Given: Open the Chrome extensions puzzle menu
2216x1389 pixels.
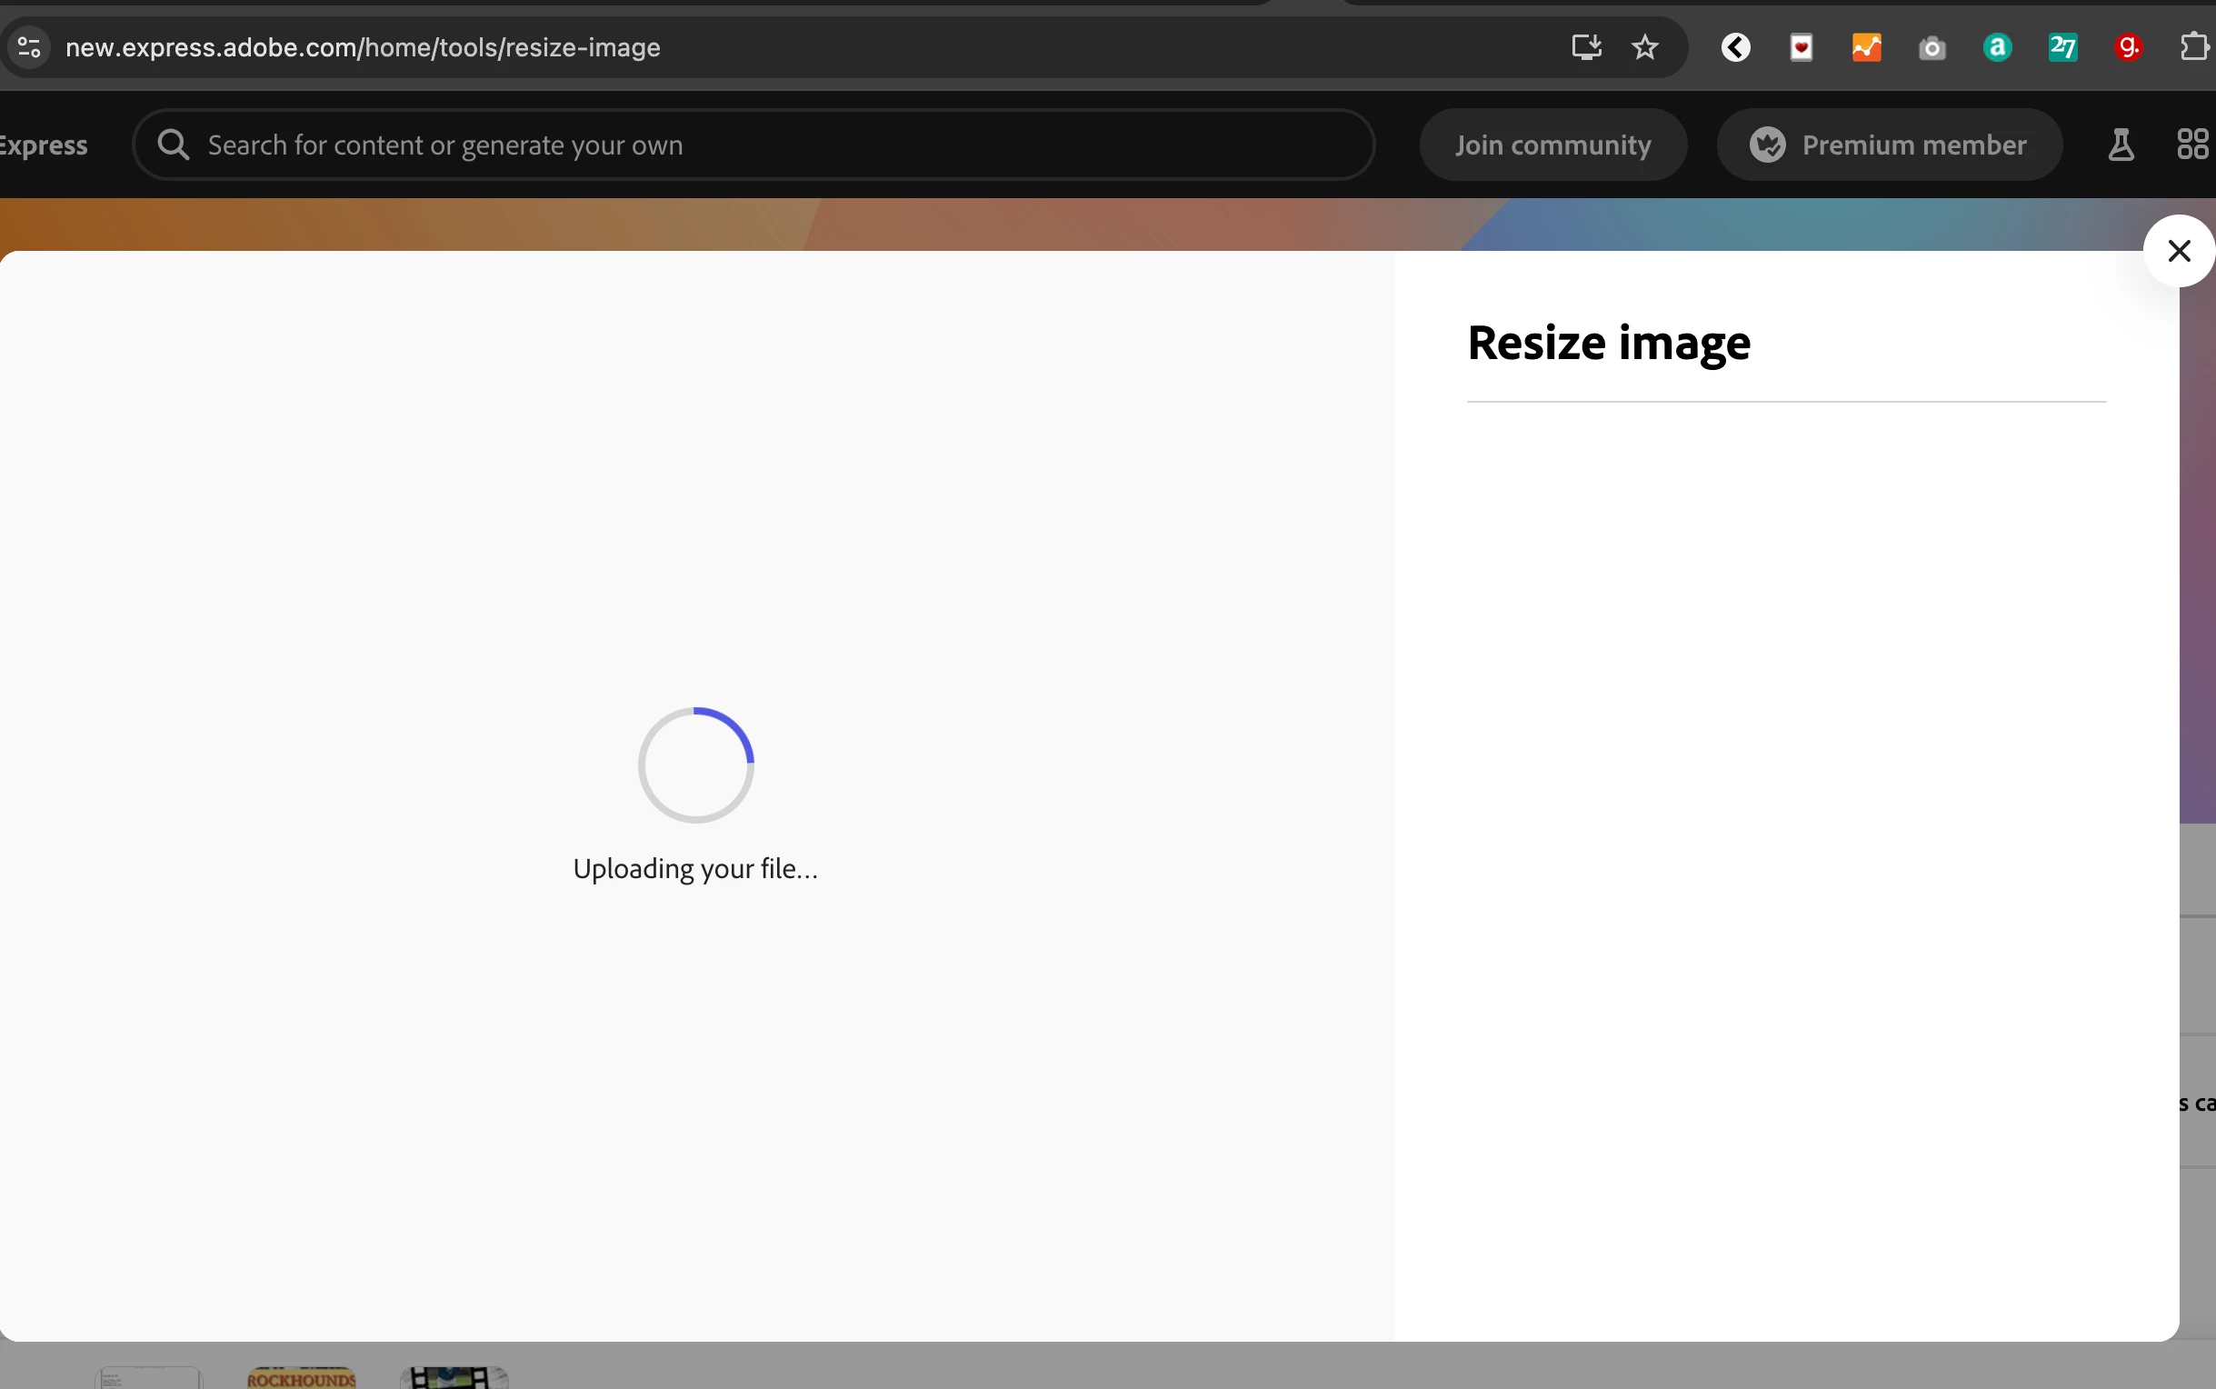Looking at the screenshot, I should pyautogui.click(x=2193, y=47).
